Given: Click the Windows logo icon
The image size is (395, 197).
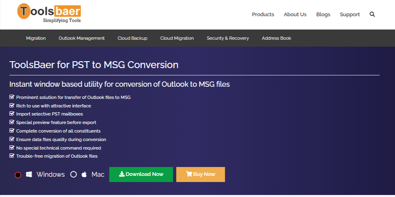Looking at the screenshot, I should coord(29,174).
